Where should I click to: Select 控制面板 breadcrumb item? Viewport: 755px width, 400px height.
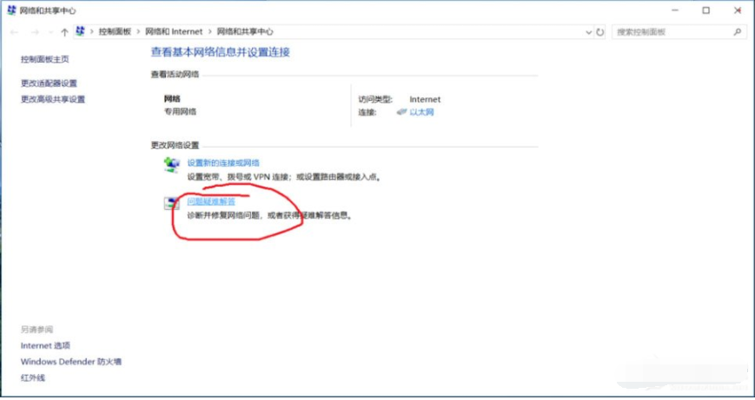[115, 32]
